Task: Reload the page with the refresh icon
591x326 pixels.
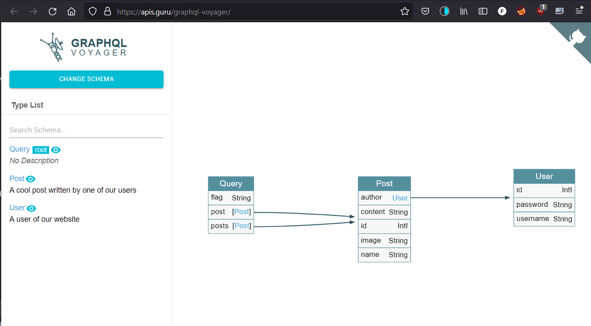Action: pos(53,12)
